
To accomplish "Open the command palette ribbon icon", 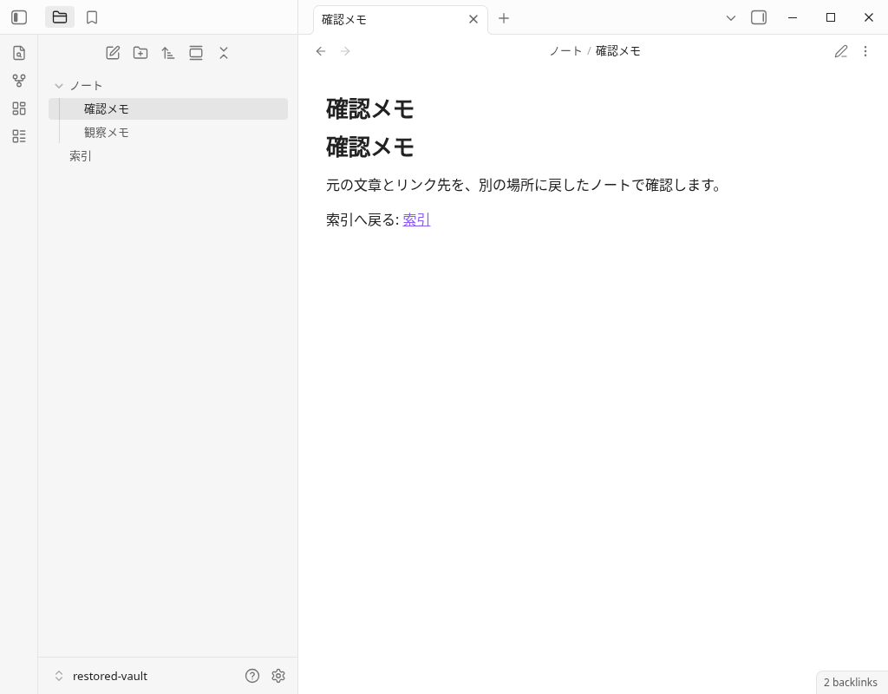I will point(19,136).
